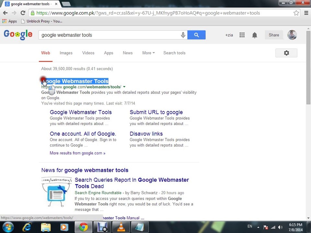Viewport: 311px width, 233px height.
Task: Click More results from google.com
Action: tap(77, 153)
